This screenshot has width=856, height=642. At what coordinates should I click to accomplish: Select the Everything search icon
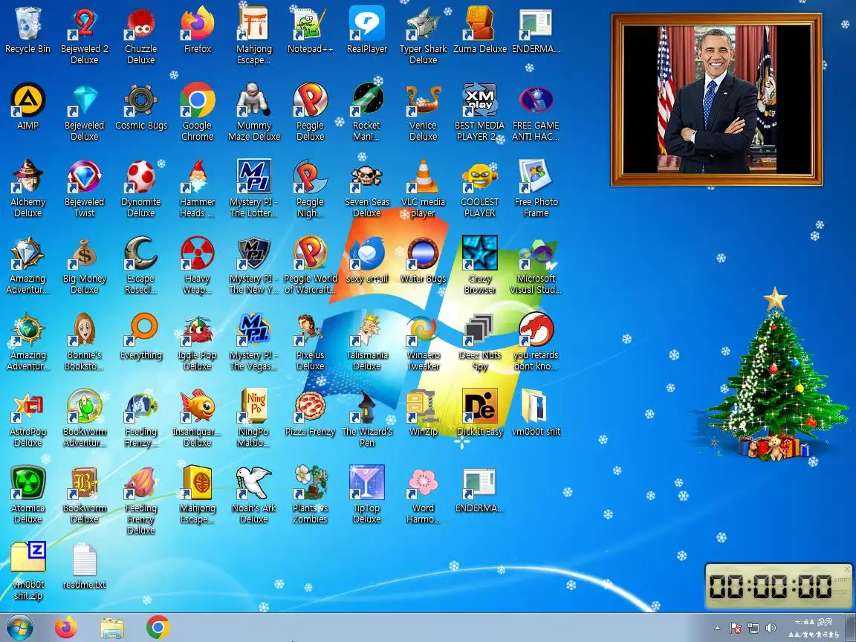pyautogui.click(x=141, y=336)
